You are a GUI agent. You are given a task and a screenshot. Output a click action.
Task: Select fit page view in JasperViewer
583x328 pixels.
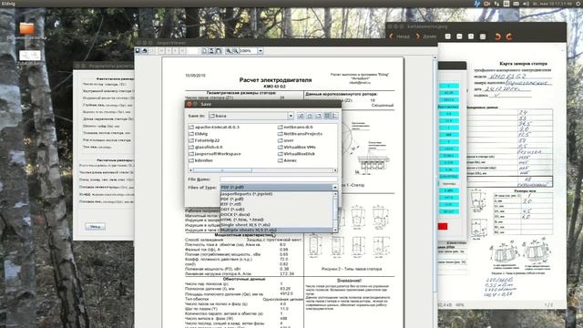(211, 51)
